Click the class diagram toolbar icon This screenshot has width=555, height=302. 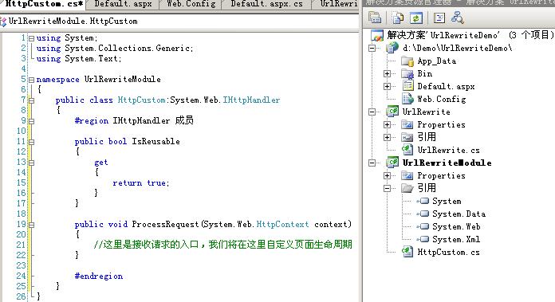[457, 18]
